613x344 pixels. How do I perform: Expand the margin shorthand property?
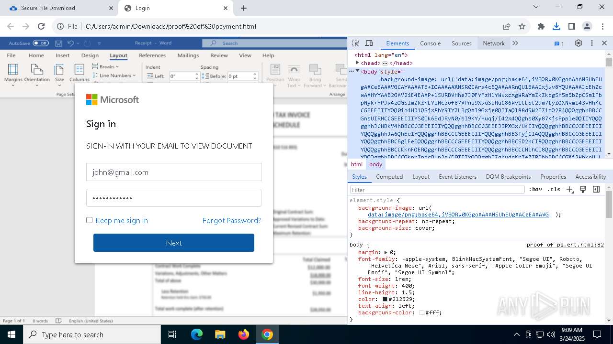tap(386, 252)
